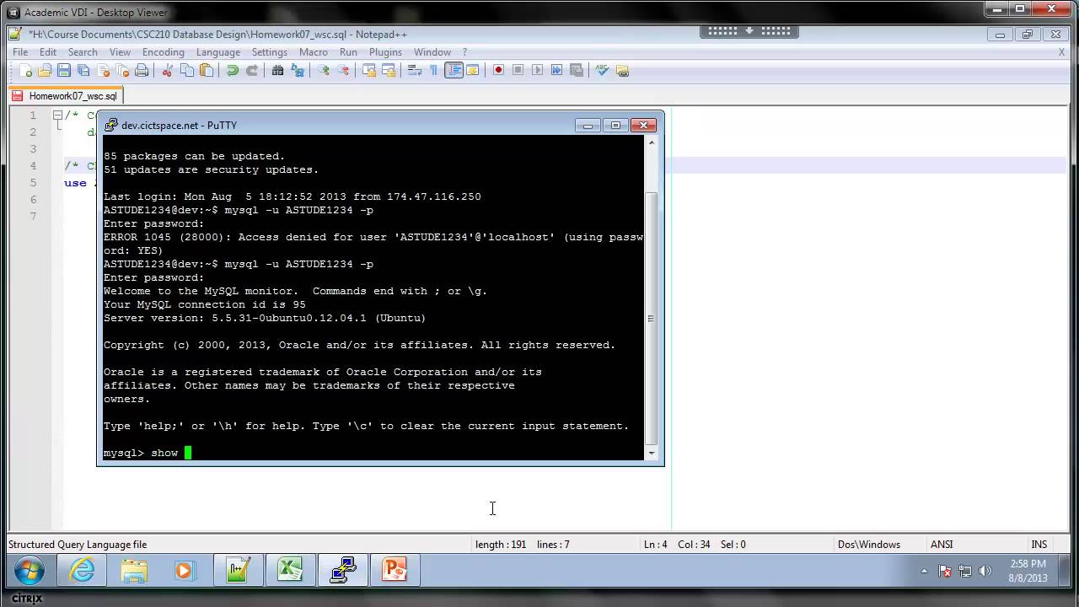Open the Plugins menu
Viewport: 1079px width, 607px height.
385,52
